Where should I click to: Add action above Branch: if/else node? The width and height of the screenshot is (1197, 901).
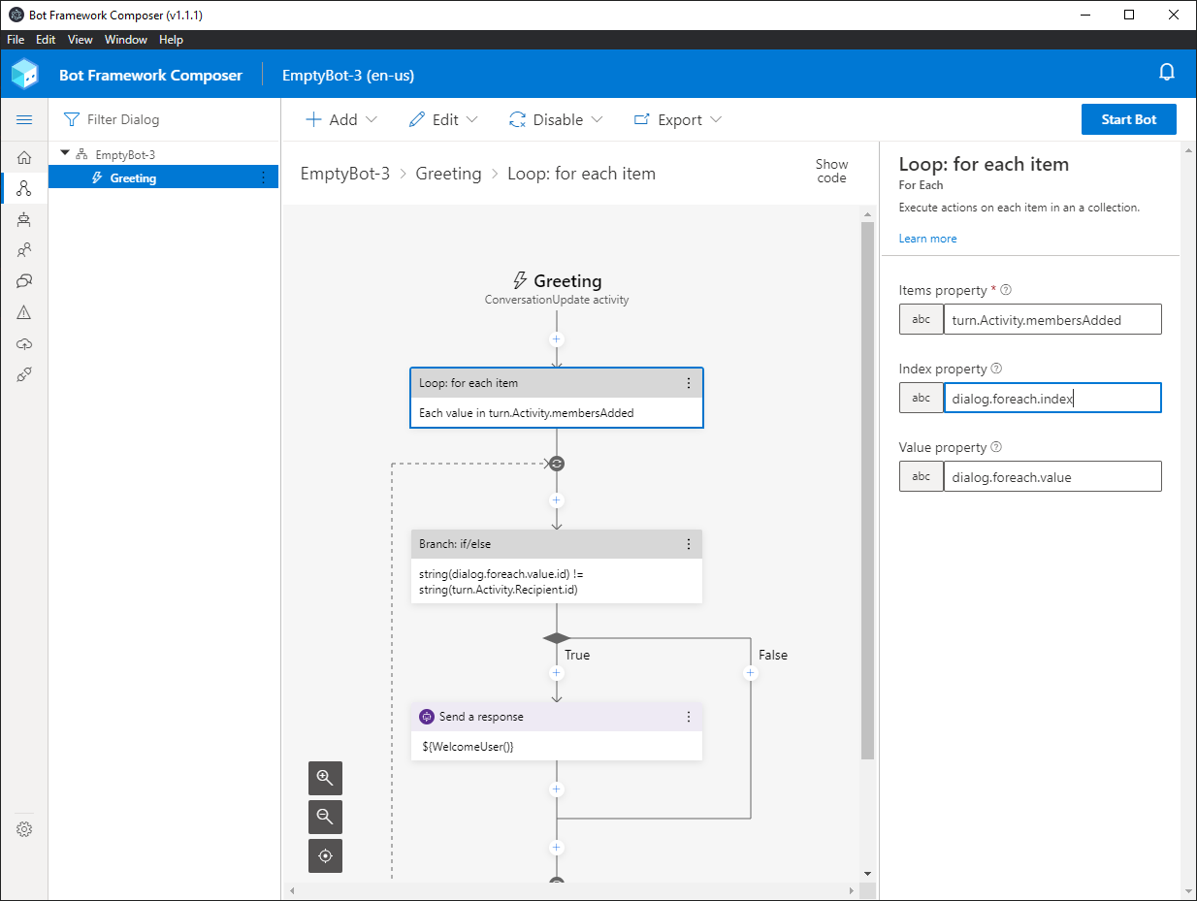[557, 500]
